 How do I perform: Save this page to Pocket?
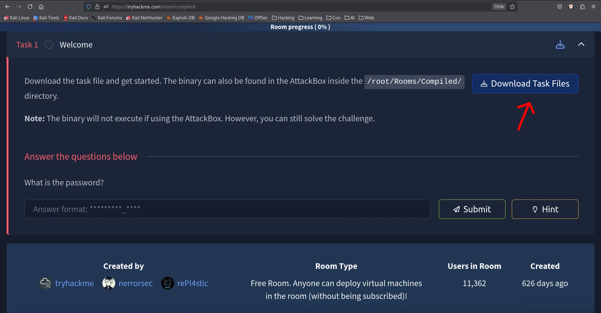click(x=559, y=7)
